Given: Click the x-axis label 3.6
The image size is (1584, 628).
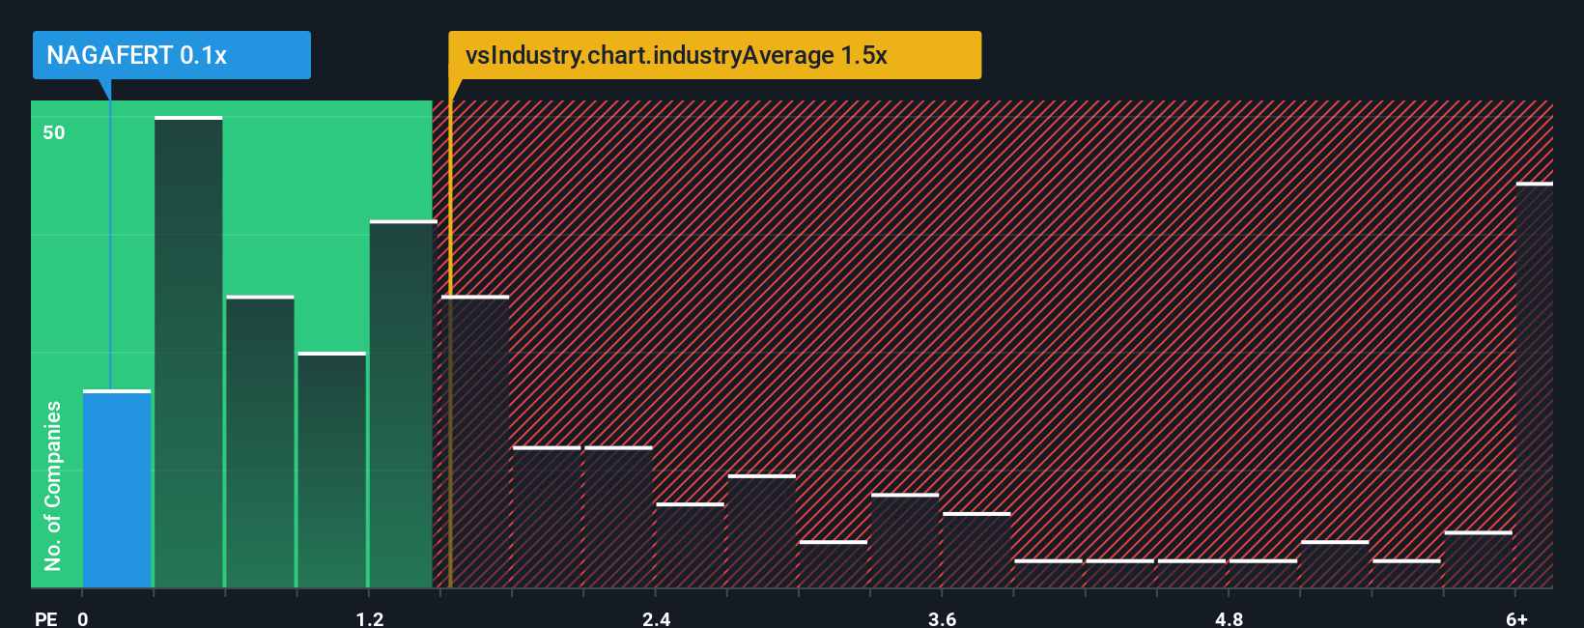Looking at the screenshot, I should pyautogui.click(x=943, y=619).
